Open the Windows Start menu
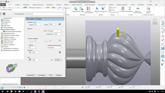This screenshot has width=165, height=93. pos(2,91)
